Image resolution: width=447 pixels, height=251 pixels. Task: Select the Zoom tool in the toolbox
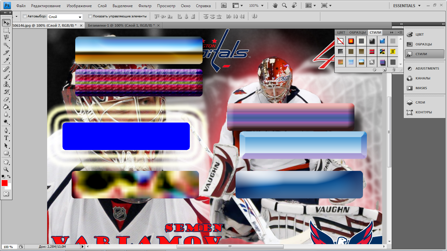pyautogui.click(x=6, y=169)
